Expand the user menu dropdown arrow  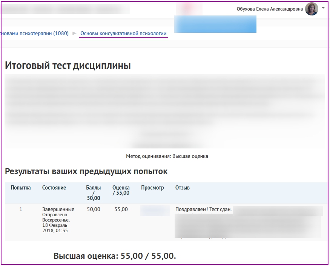coord(323,8)
